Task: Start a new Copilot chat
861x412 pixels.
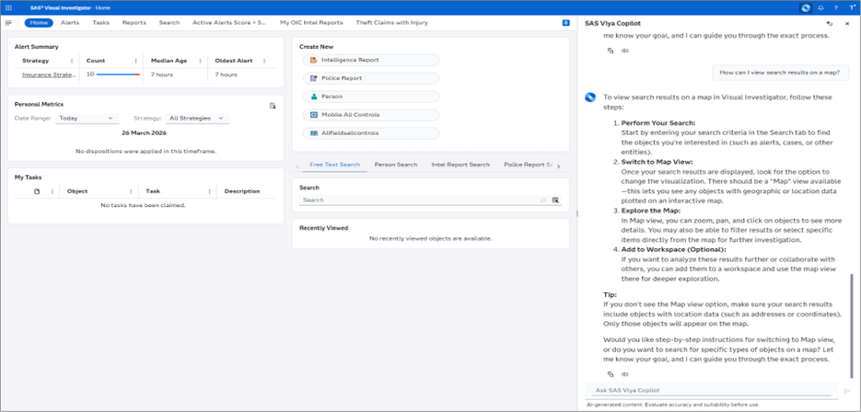Action: 829,24
